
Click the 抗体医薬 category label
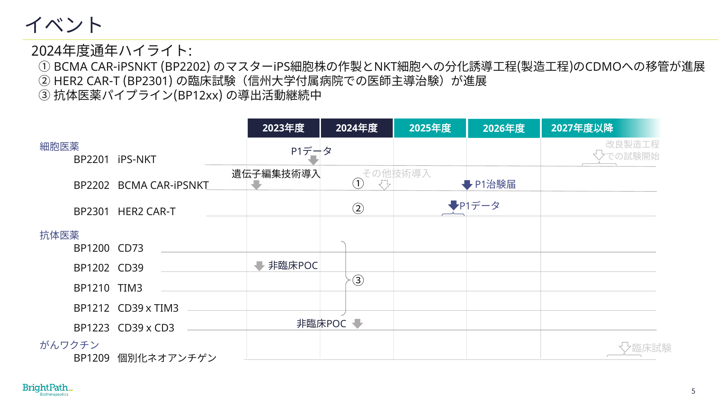[59, 235]
